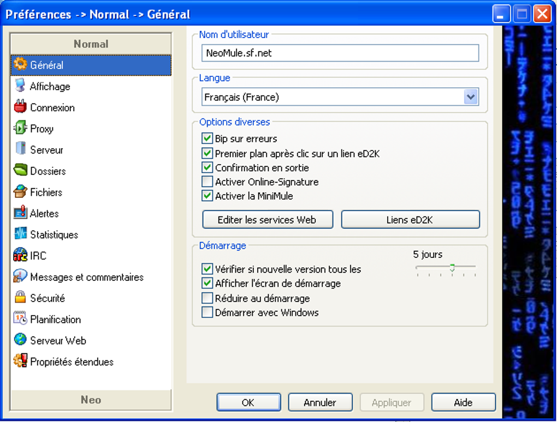Click the Editer les services Web button
The width and height of the screenshot is (557, 422).
coord(267,220)
